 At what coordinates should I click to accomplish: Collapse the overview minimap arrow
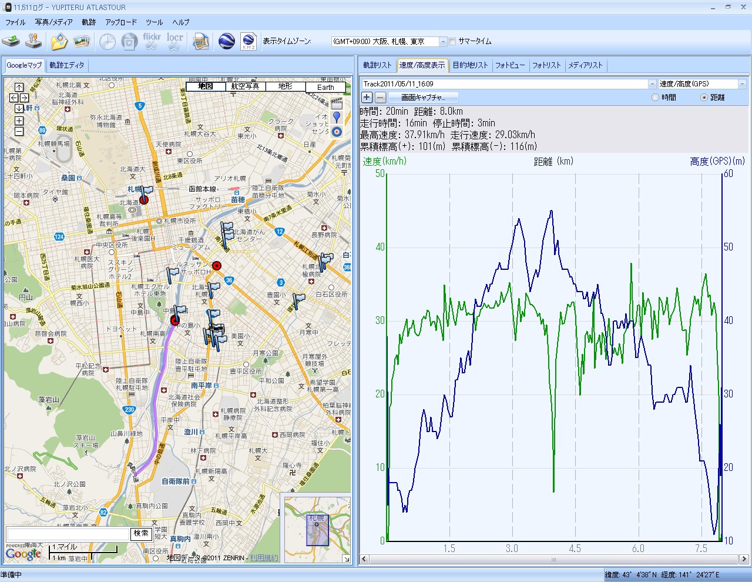[x=346, y=558]
